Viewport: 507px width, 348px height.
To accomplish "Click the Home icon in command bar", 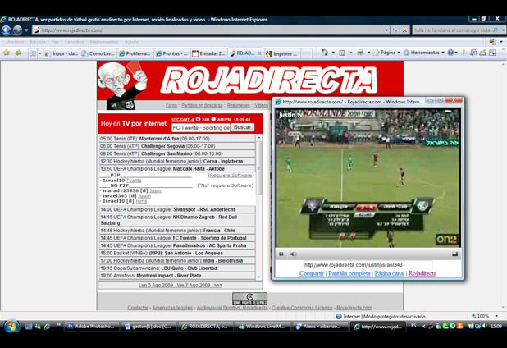I will (325, 53).
